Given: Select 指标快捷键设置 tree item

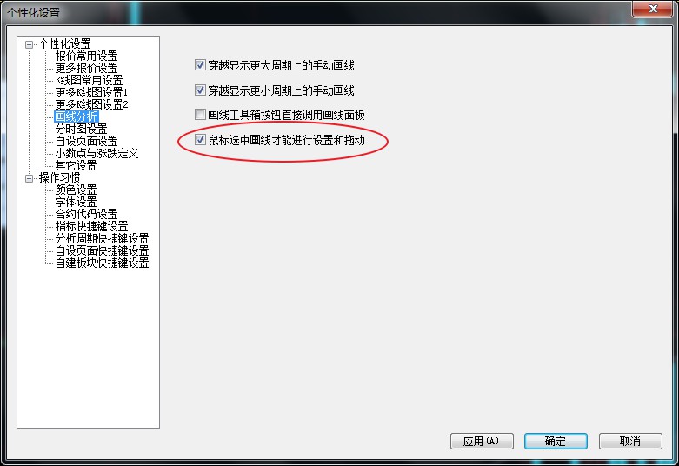Looking at the screenshot, I should click(x=91, y=226).
